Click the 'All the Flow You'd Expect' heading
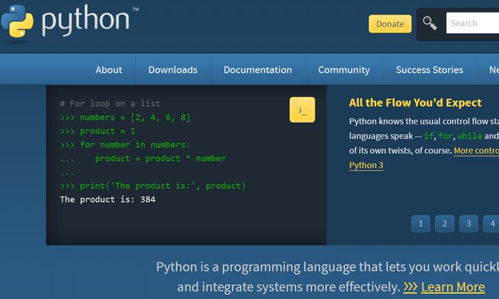 coord(415,102)
